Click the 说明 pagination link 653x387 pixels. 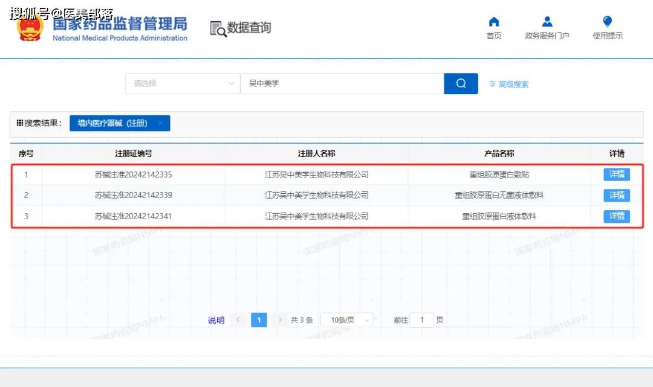(x=216, y=320)
